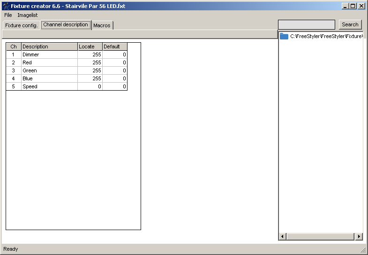Select the Green description cell
Image resolution: width=368 pixels, height=255 pixels.
coord(49,70)
